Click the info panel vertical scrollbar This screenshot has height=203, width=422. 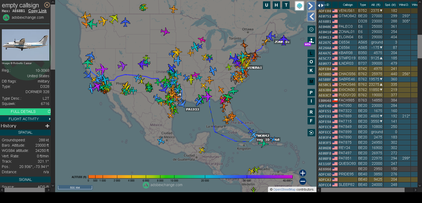coord(53,37)
